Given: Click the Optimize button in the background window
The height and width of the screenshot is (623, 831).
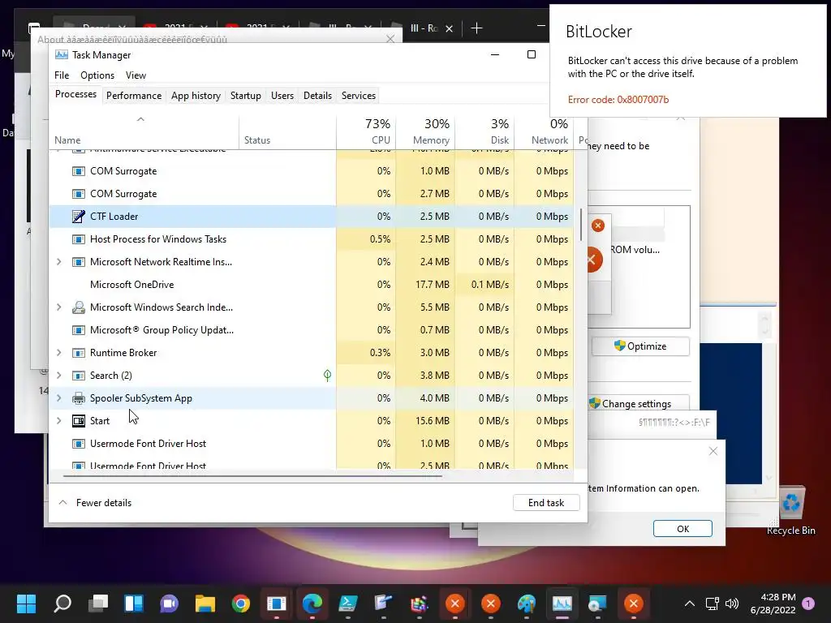Looking at the screenshot, I should [640, 346].
